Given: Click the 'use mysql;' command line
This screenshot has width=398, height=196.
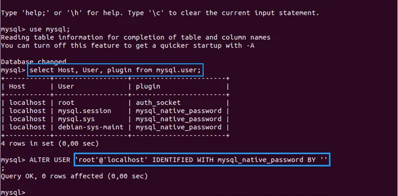Looking at the screenshot, I should 35,29.
